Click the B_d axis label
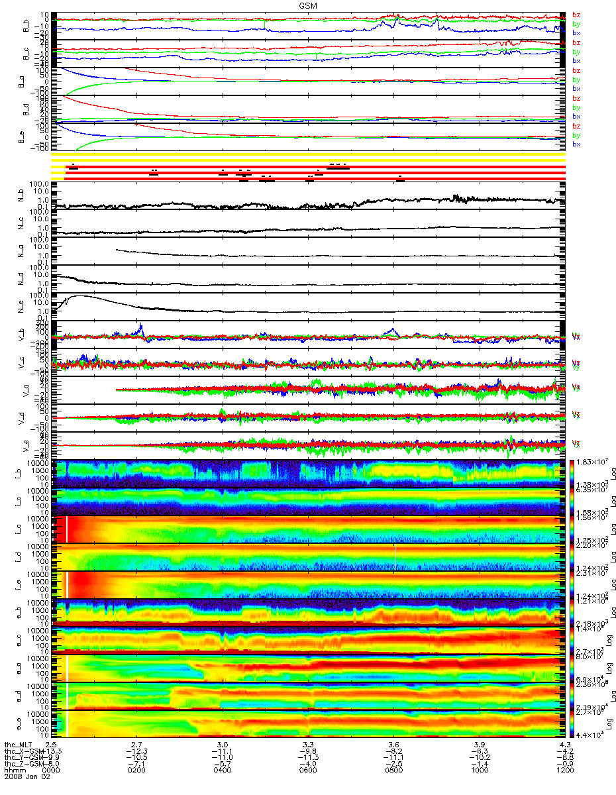This screenshot has width=616, height=795. (x=26, y=109)
